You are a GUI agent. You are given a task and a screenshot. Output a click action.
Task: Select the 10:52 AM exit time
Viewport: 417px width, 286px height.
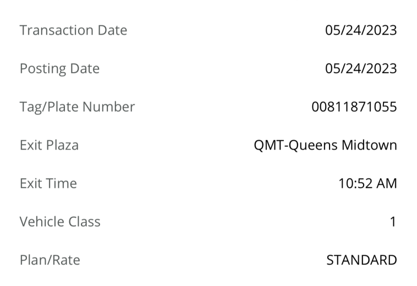pos(368,183)
